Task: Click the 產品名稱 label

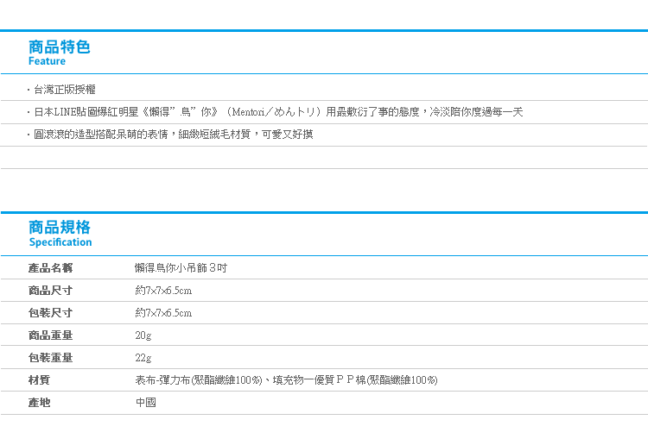Action: [x=50, y=268]
